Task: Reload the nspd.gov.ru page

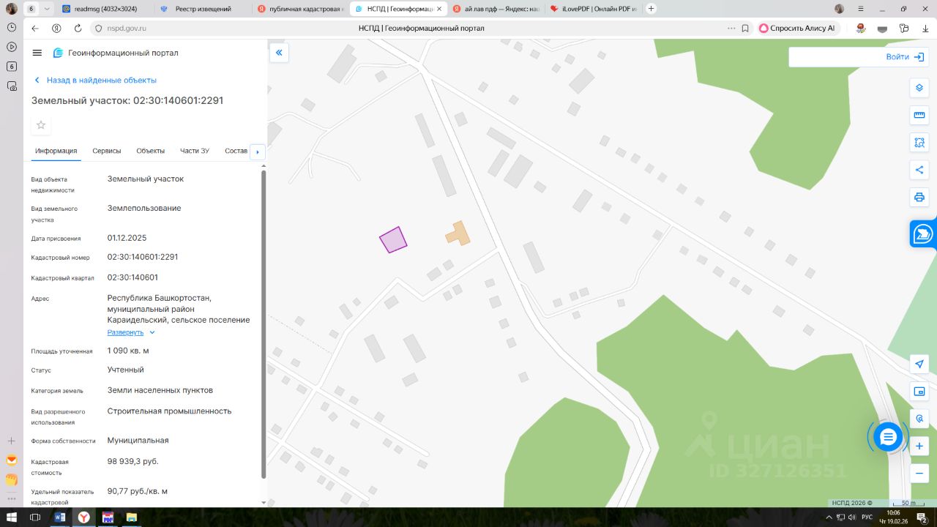Action: [78, 29]
